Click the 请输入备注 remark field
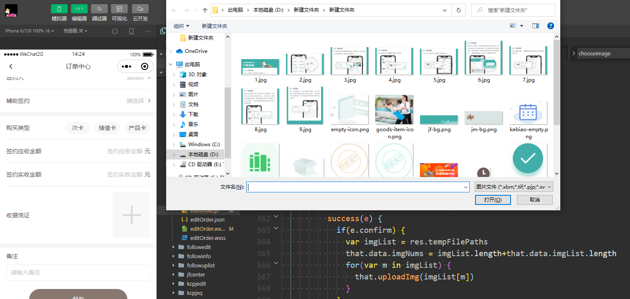Viewport: 630px width, 299px height. pyautogui.click(x=78, y=272)
